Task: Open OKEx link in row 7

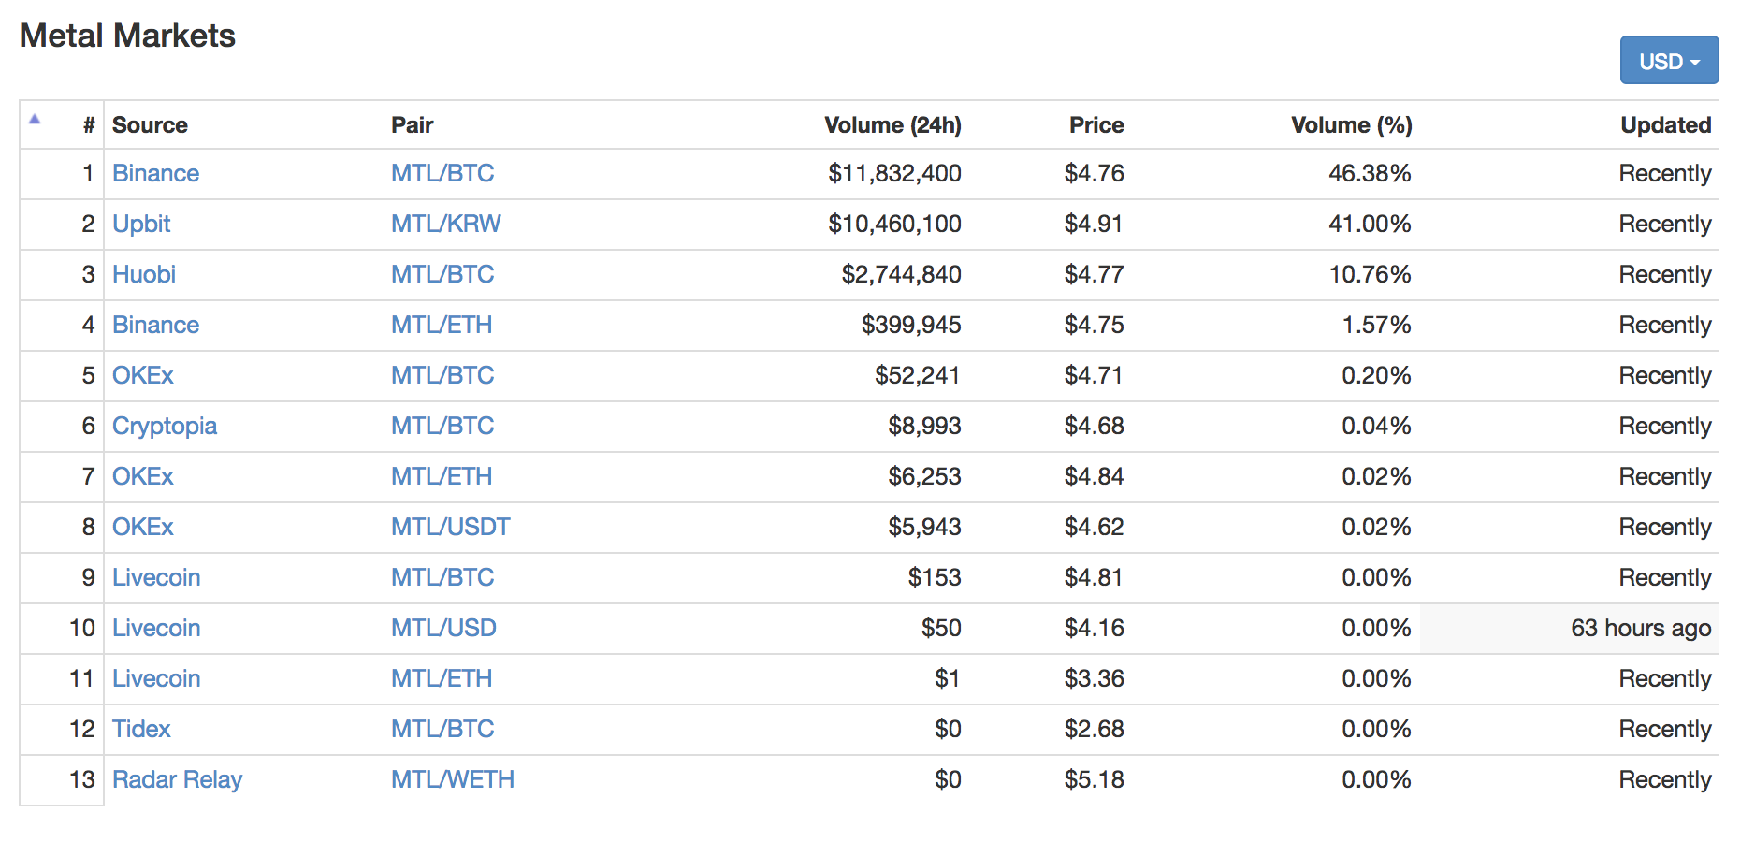Action: pos(143,476)
